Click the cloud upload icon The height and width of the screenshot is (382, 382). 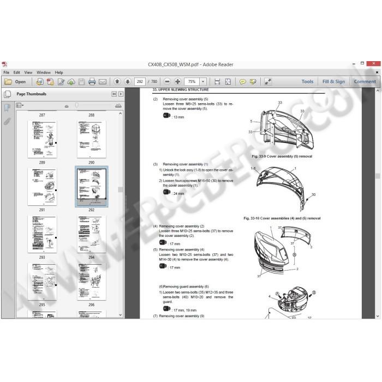coord(71,82)
